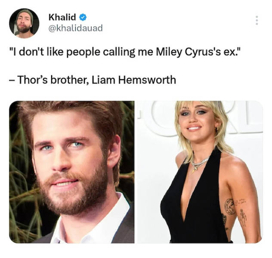The height and width of the screenshot is (258, 272).
Task: Click the word 'people' in the tweet quote
Action: pyautogui.click(x=83, y=52)
